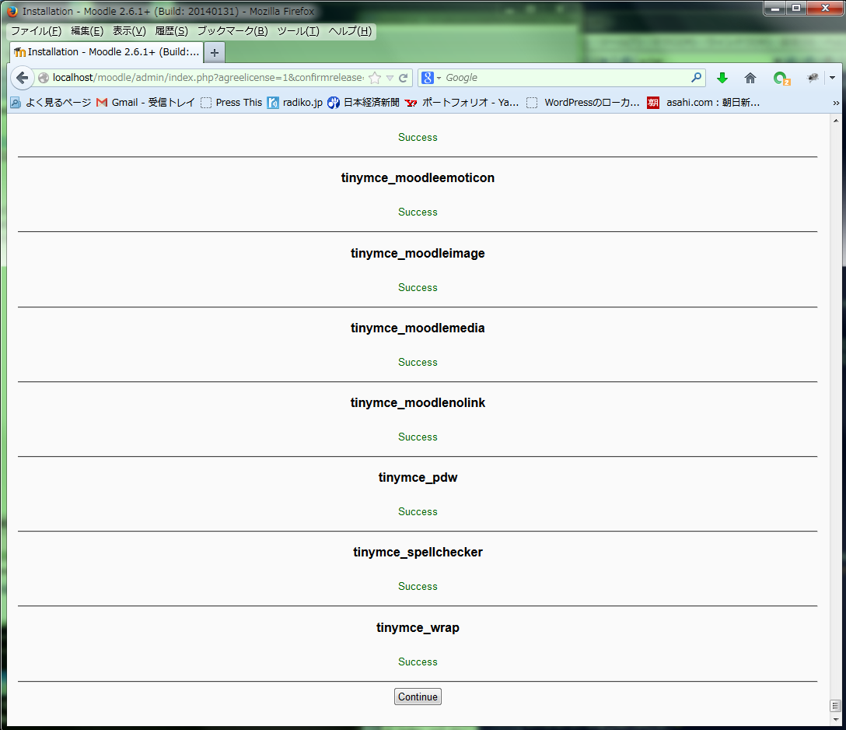This screenshot has width=846, height=730.
Task: Expand the URL history dropdown arrow
Action: 390,78
